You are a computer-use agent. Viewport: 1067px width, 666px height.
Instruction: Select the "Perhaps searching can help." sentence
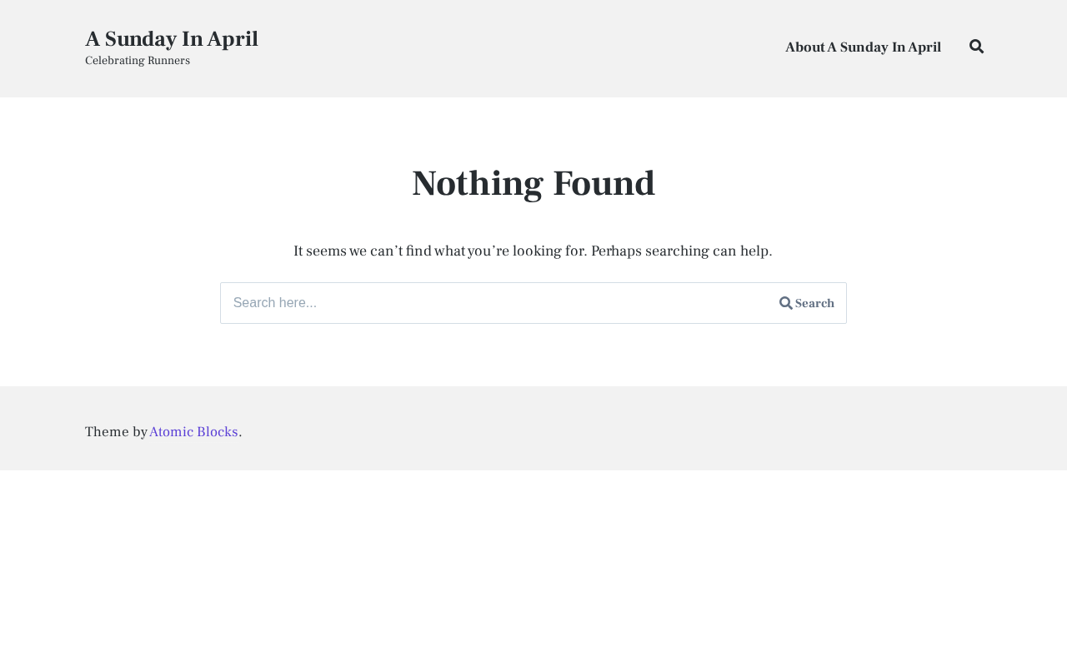coord(681,251)
